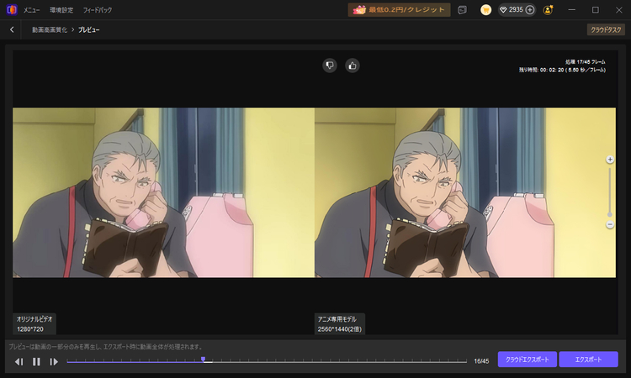631x378 pixels.
Task: Zoom out with the minus icon
Action: click(x=610, y=224)
